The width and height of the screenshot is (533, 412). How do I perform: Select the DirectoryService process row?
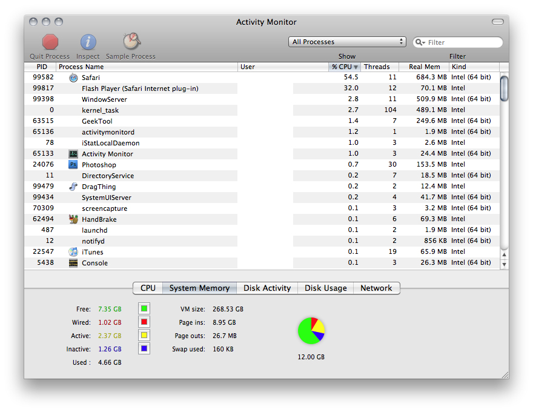tap(262, 176)
